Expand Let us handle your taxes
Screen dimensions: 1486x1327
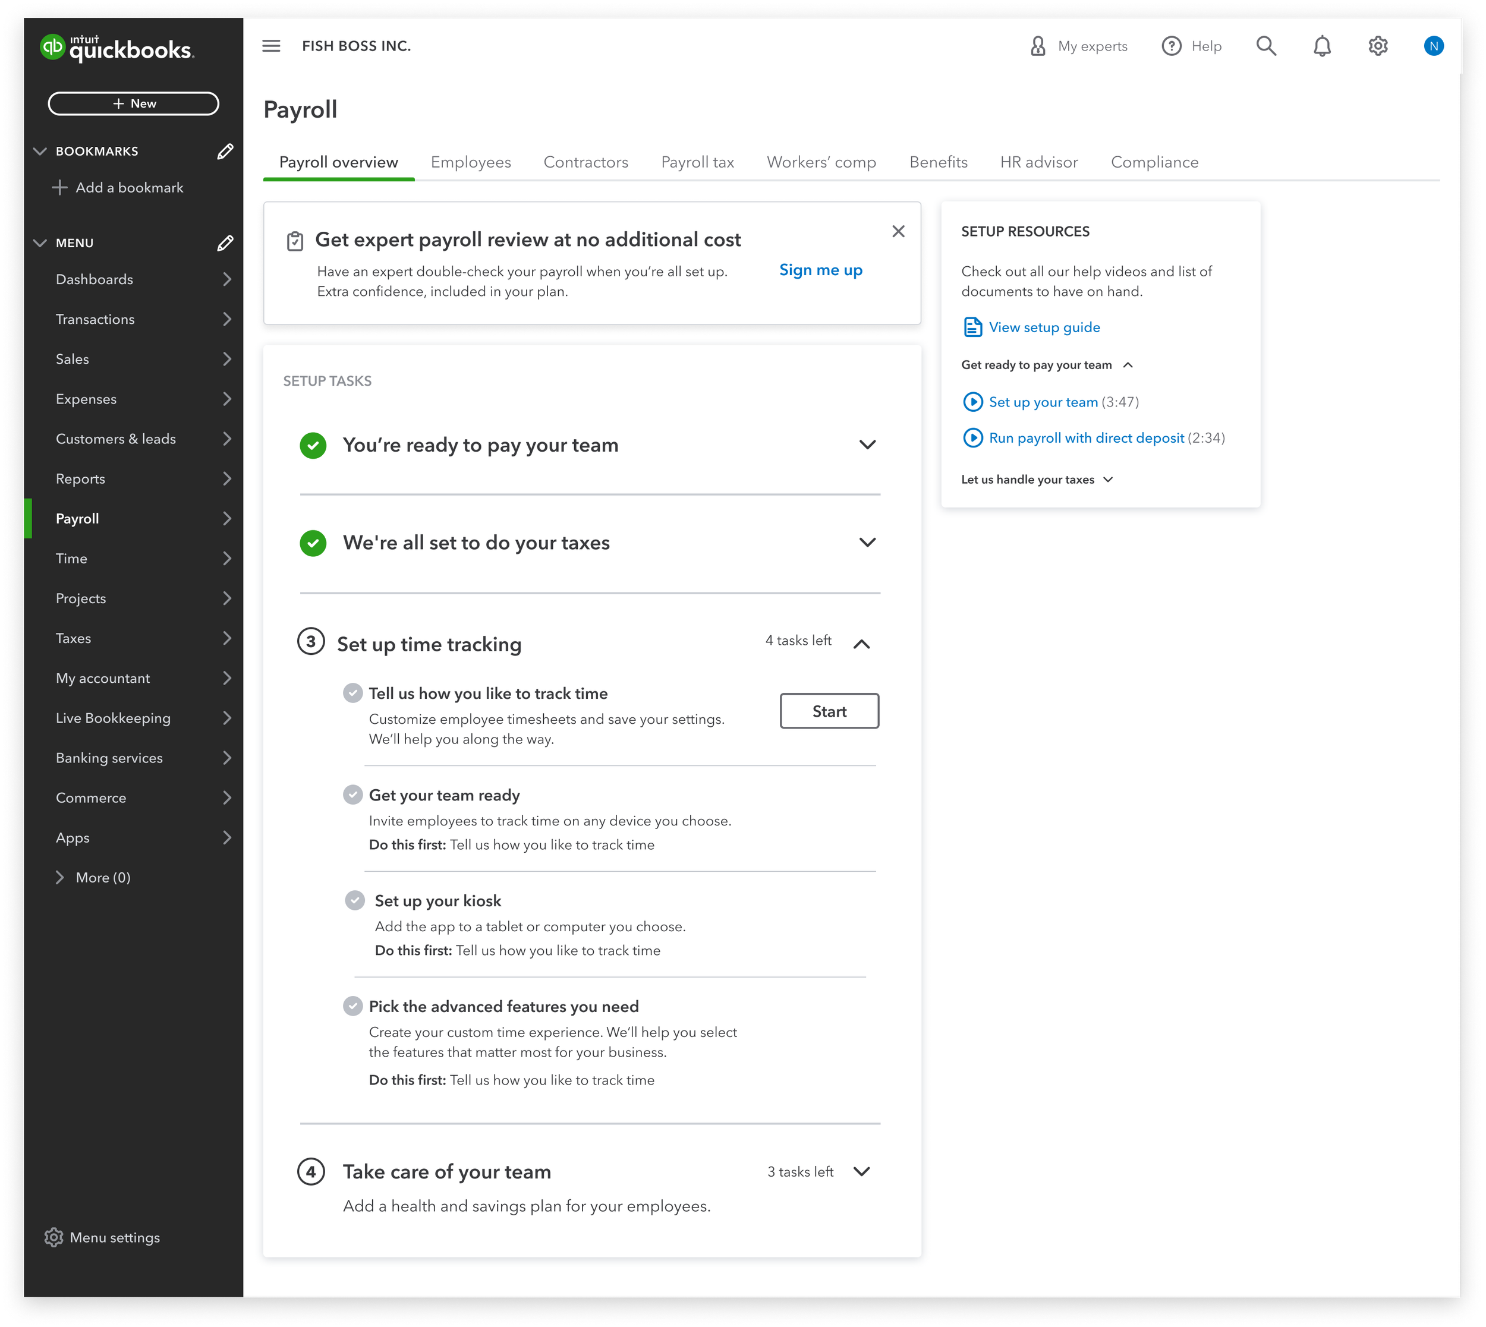click(1109, 479)
